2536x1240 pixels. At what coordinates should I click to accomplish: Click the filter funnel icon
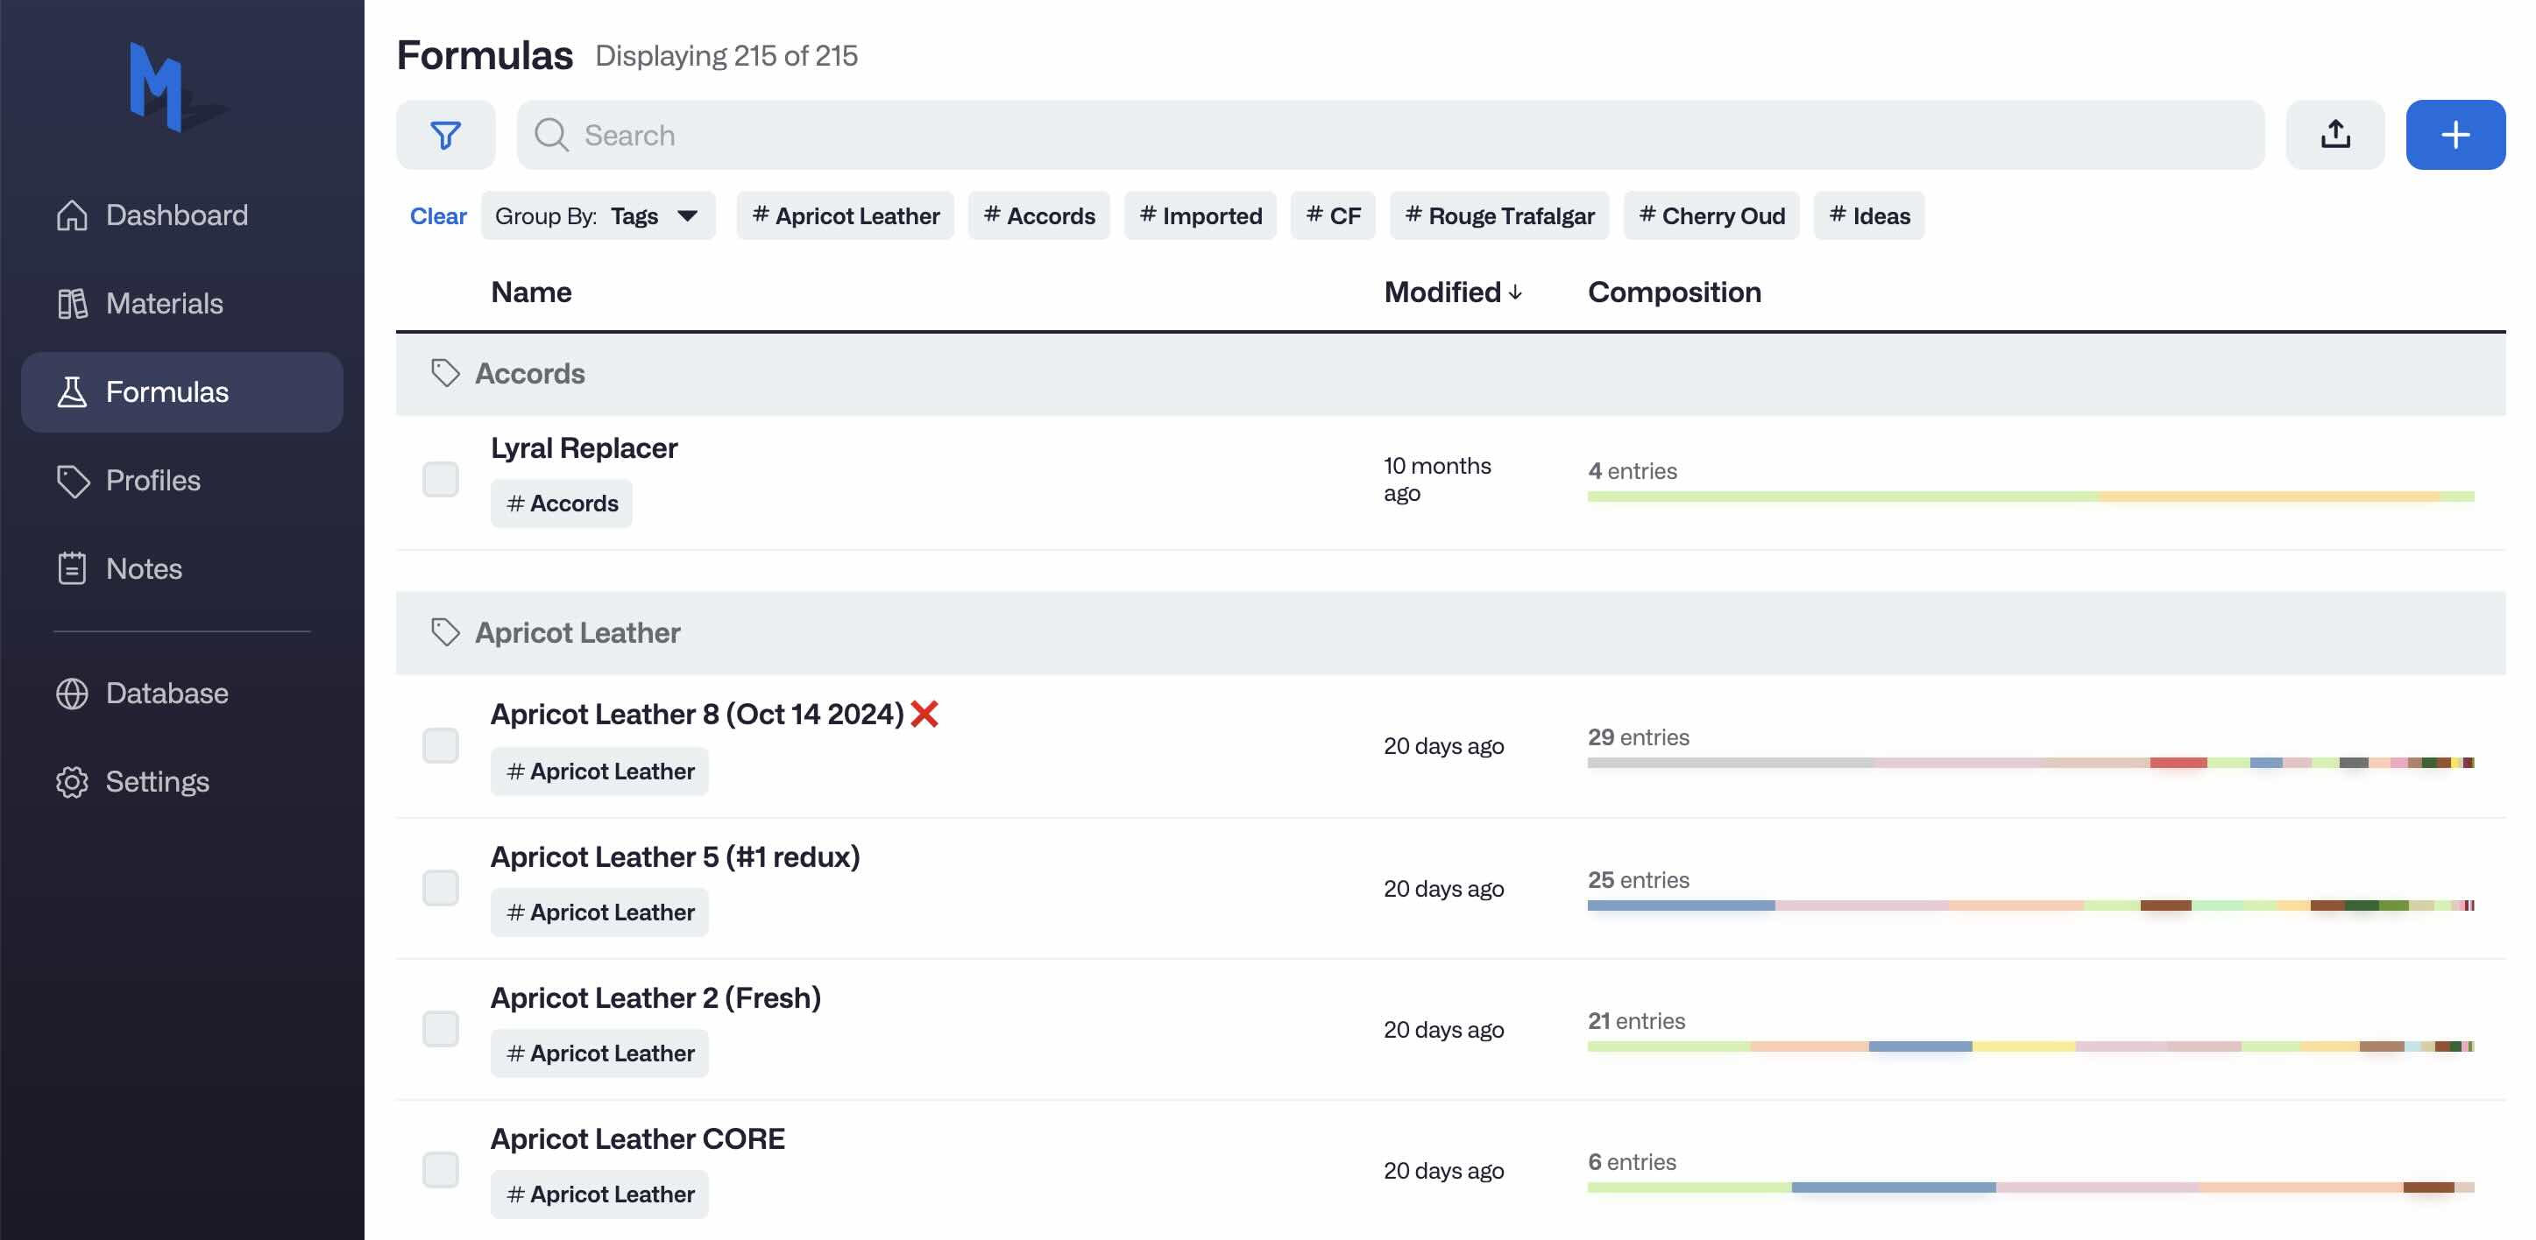pos(445,135)
